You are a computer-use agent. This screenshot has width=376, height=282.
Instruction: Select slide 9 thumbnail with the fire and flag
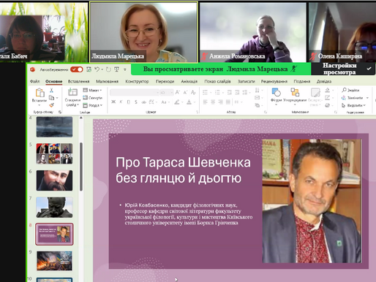click(54, 261)
